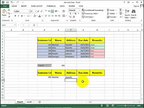
Task: Click the Orientation text angle icon
Action: coord(56,11)
